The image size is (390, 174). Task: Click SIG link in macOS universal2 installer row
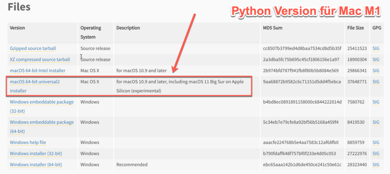(376, 82)
